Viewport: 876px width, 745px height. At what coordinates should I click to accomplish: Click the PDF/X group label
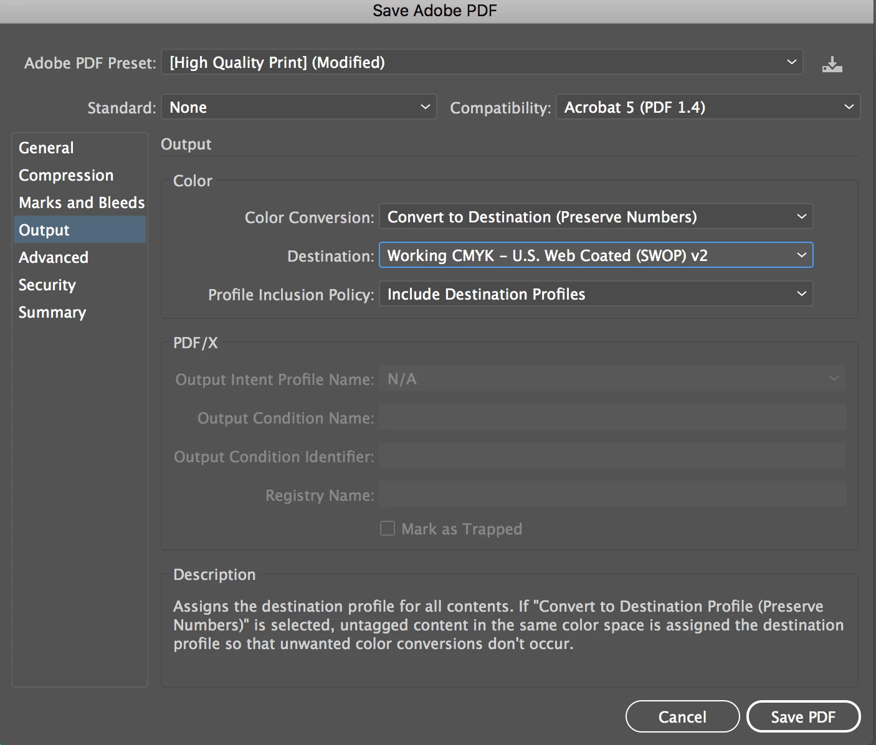tap(196, 343)
